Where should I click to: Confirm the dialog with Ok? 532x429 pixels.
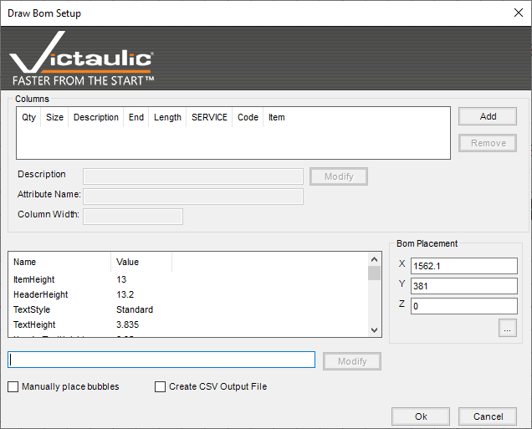coord(421,416)
